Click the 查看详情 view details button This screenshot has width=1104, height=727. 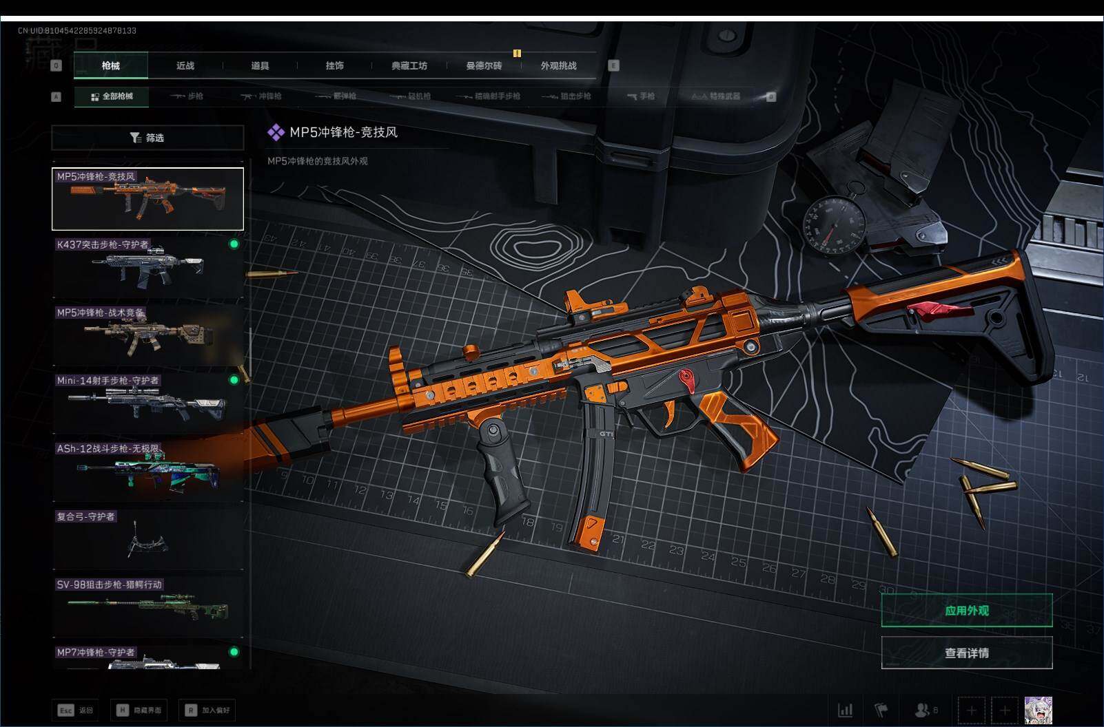tap(967, 653)
